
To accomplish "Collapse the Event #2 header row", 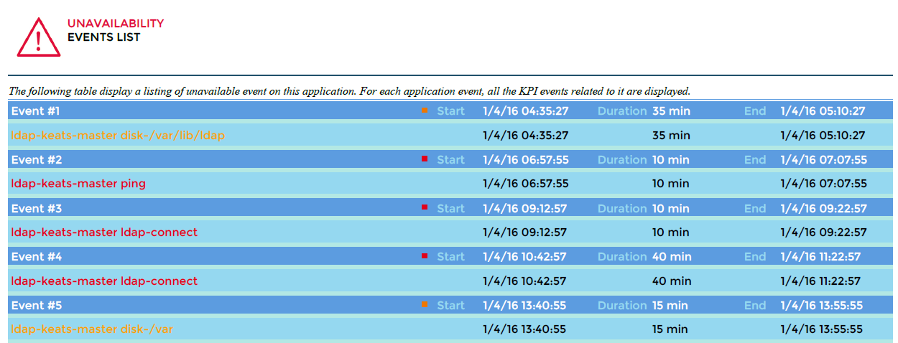I will 216,160.
